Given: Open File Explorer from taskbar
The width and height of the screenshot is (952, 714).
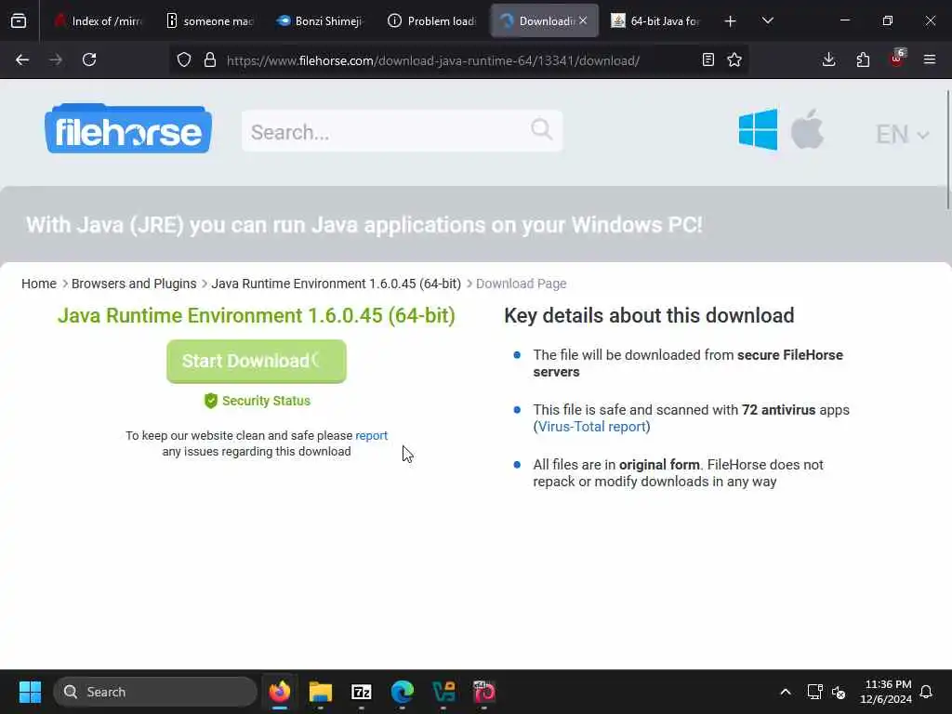Looking at the screenshot, I should [x=320, y=692].
